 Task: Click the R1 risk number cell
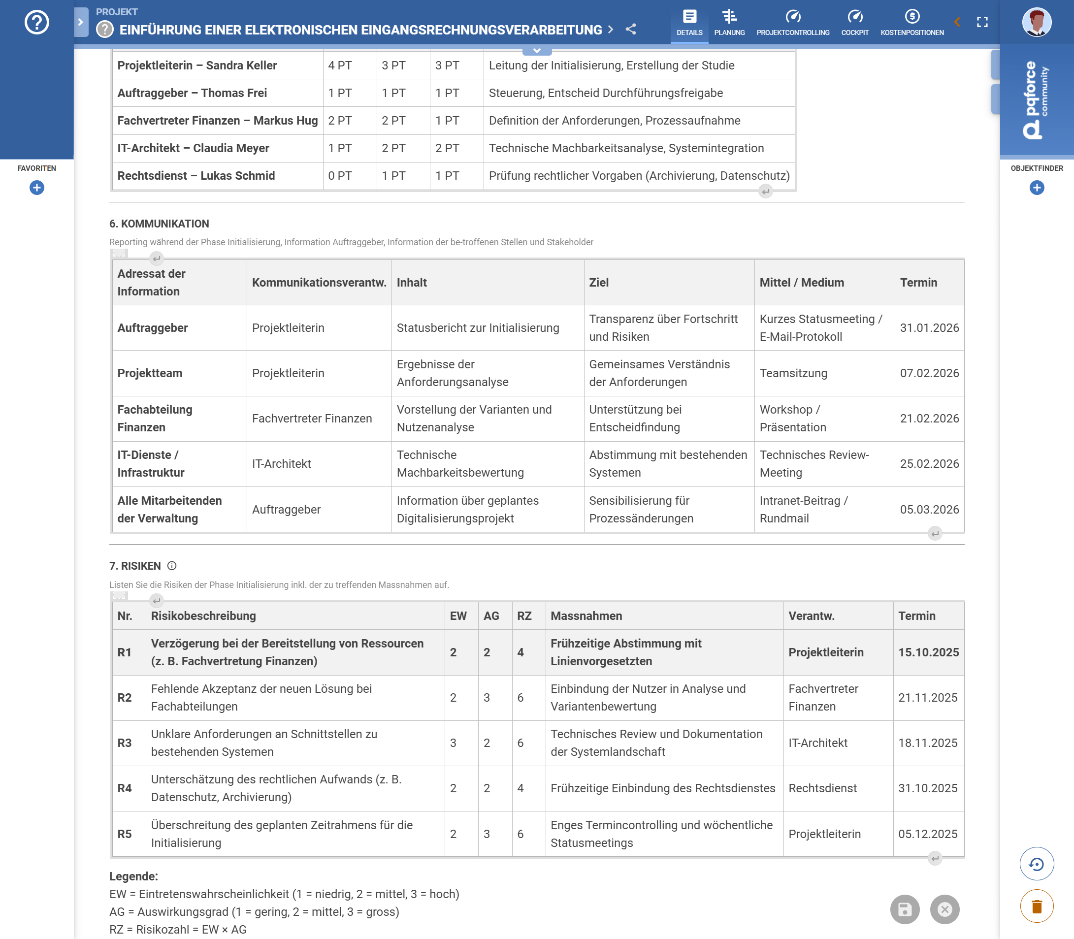click(129, 652)
